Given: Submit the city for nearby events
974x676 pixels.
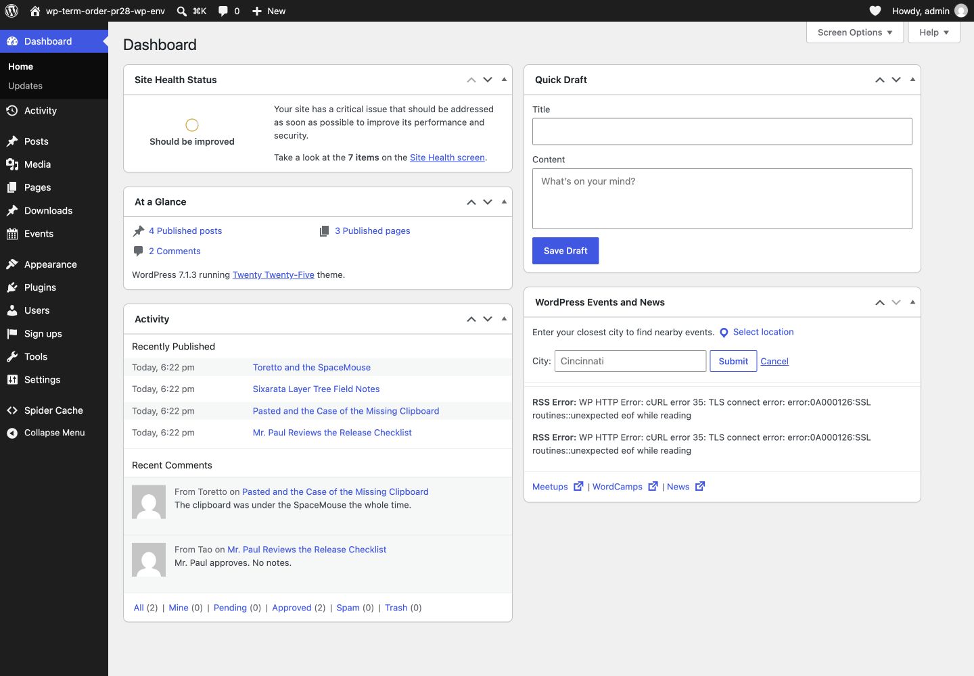Looking at the screenshot, I should [x=733, y=361].
